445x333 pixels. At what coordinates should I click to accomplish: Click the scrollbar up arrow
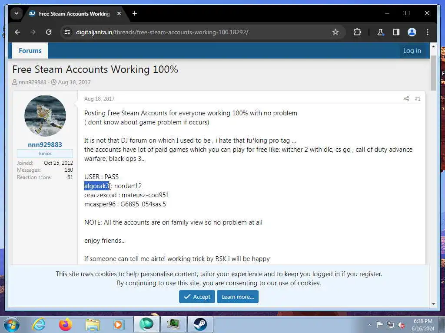[x=433, y=46]
